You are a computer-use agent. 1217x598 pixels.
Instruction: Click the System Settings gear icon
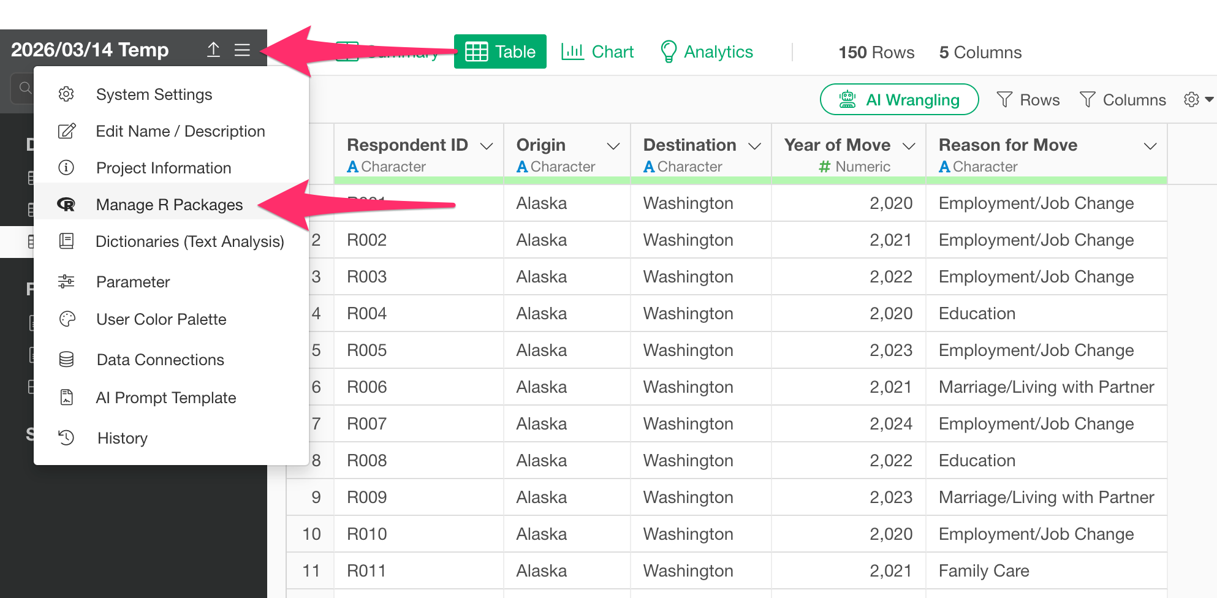66,94
